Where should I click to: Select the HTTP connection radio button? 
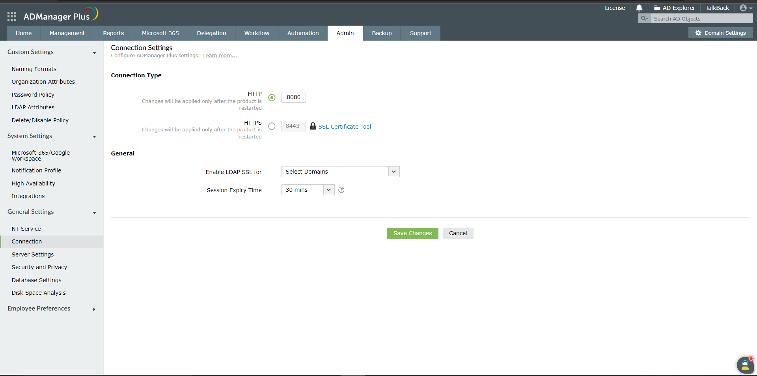pyautogui.click(x=272, y=97)
